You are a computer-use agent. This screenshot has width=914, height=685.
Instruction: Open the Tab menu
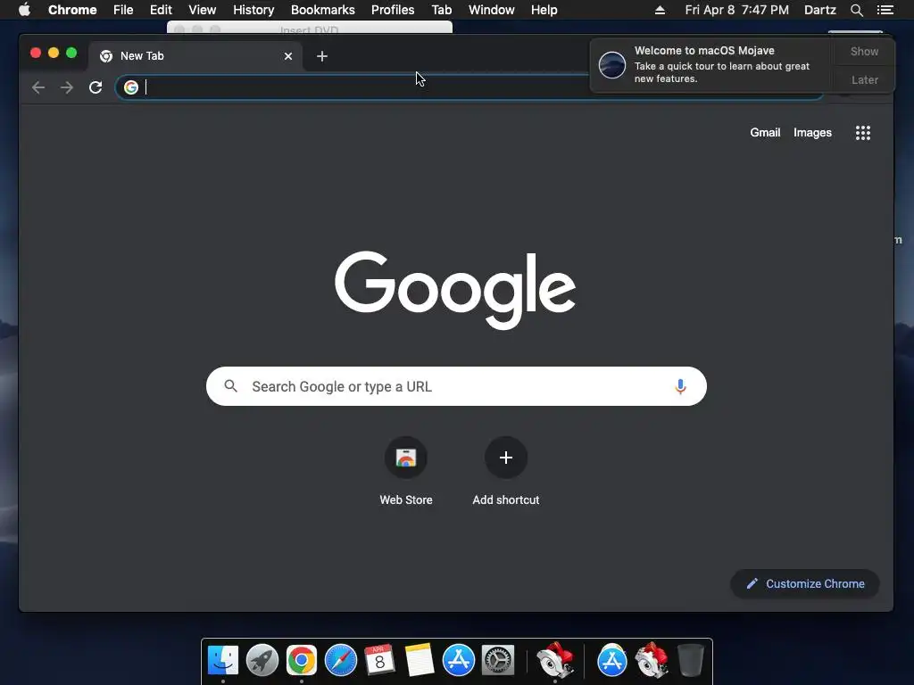pyautogui.click(x=442, y=10)
